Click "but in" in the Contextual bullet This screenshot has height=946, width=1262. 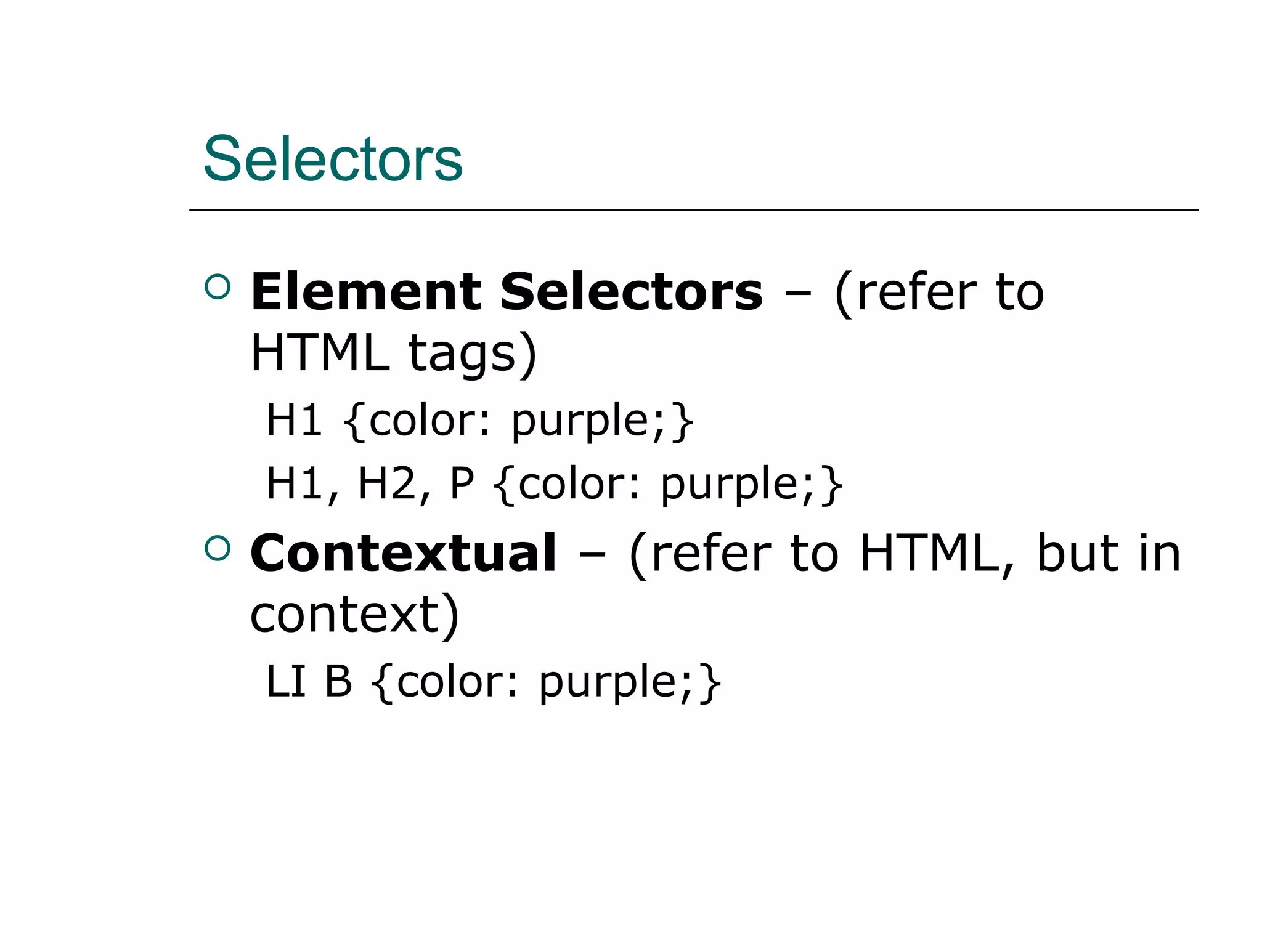[1109, 553]
